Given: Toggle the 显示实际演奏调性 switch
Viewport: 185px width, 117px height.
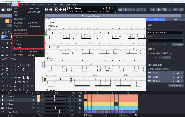Looking at the screenshot, I should tap(166, 53).
